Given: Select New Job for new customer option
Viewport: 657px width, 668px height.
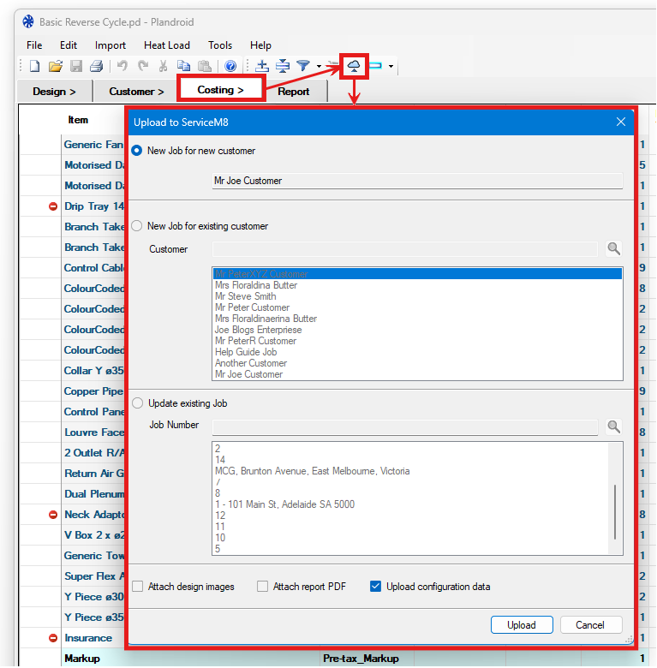Looking at the screenshot, I should [137, 151].
